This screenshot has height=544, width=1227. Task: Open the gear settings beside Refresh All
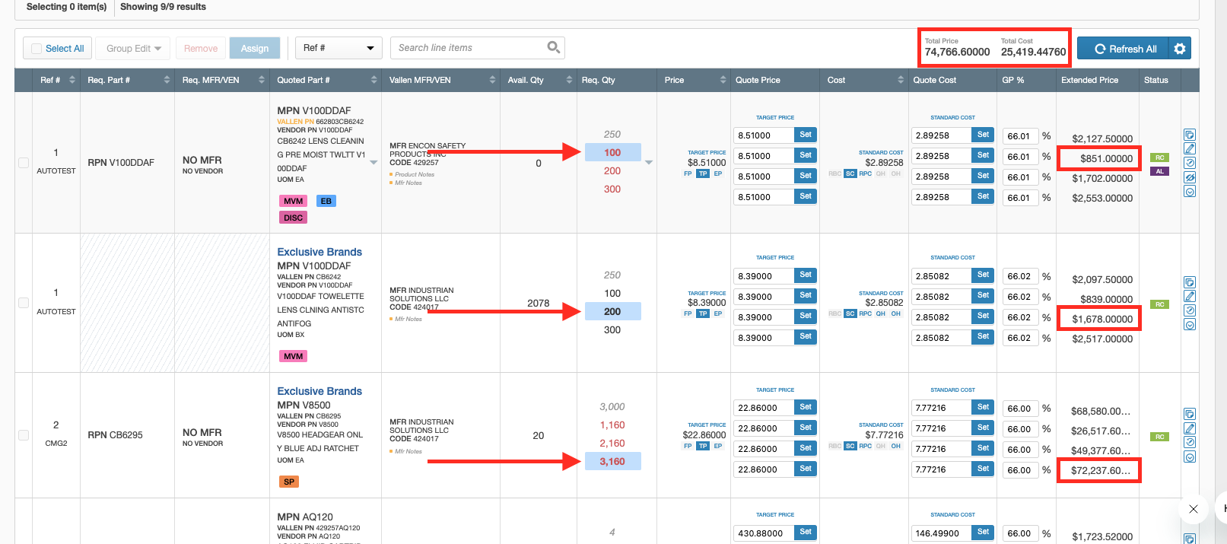pos(1180,49)
